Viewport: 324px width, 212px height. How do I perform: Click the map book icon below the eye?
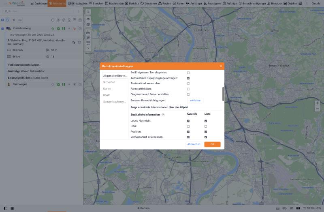(x=88, y=24)
